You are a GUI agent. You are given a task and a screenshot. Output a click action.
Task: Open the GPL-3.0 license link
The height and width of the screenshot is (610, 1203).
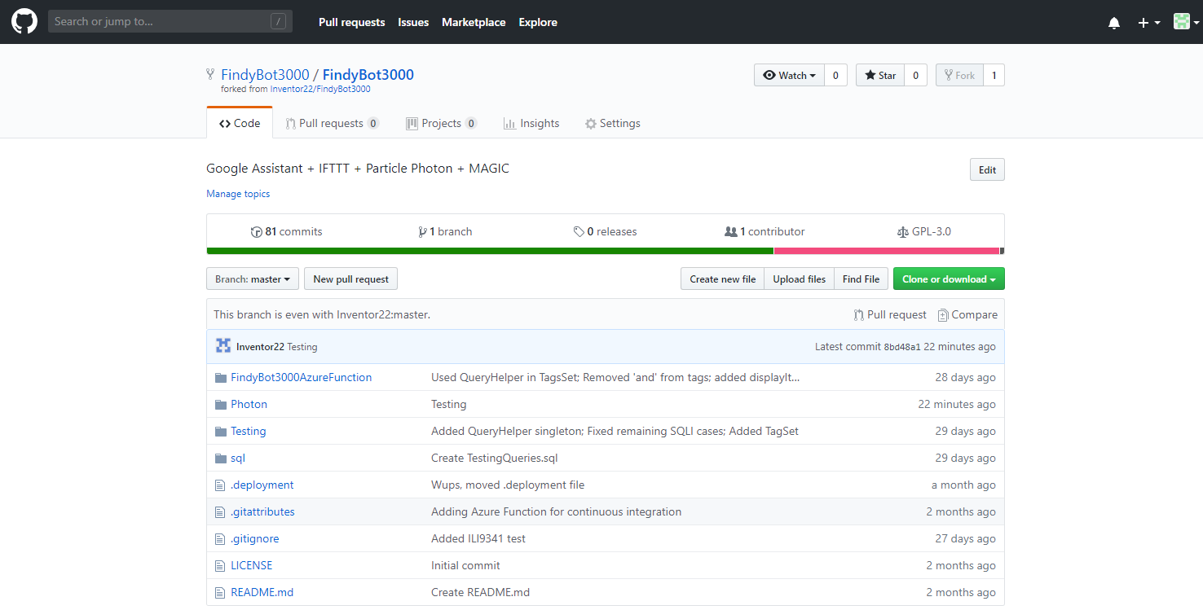(x=923, y=231)
